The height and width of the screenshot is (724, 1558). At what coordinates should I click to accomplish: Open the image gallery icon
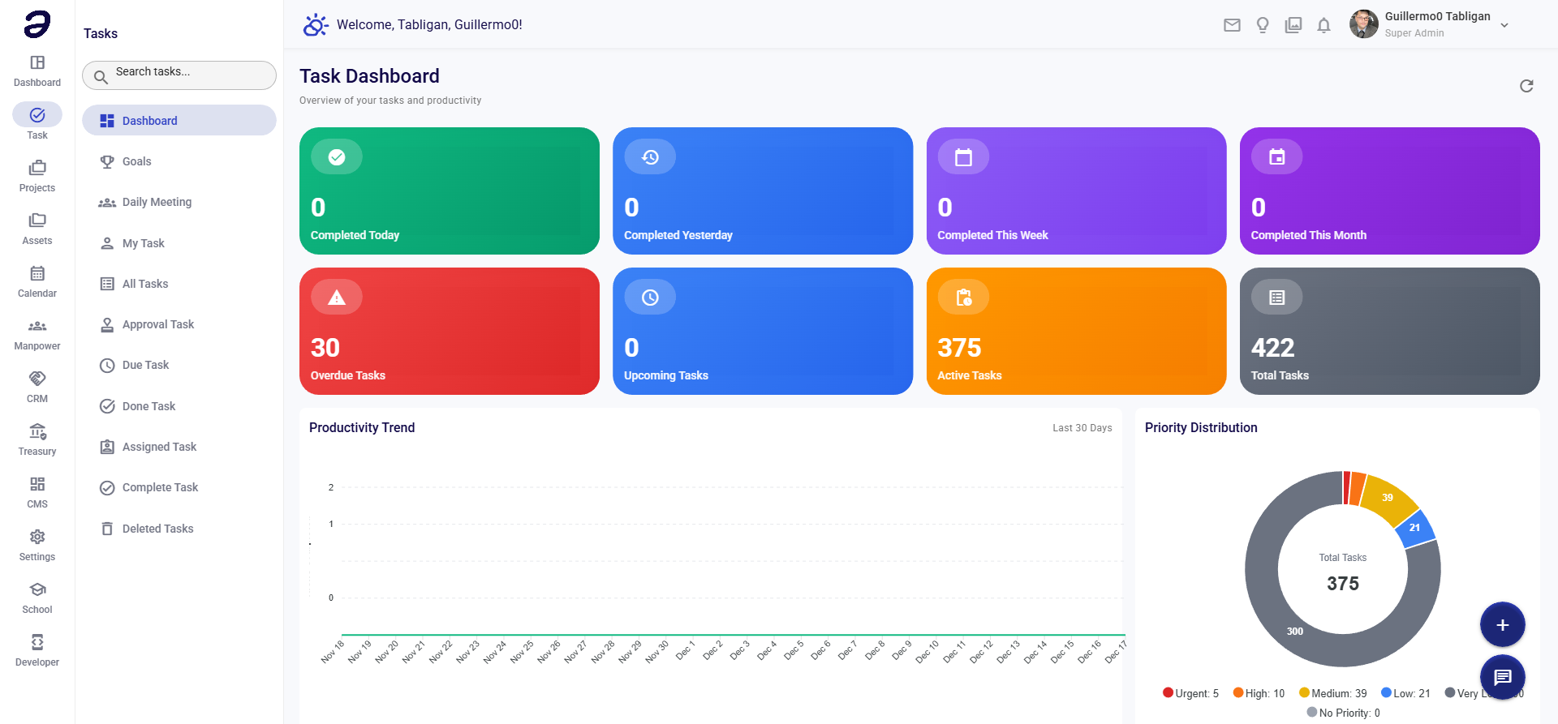click(1293, 25)
